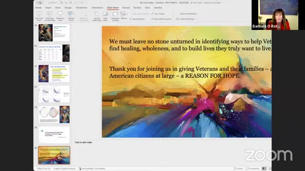Click the Notes button in status bar
This screenshot has width=305, height=171.
pos(238,169)
